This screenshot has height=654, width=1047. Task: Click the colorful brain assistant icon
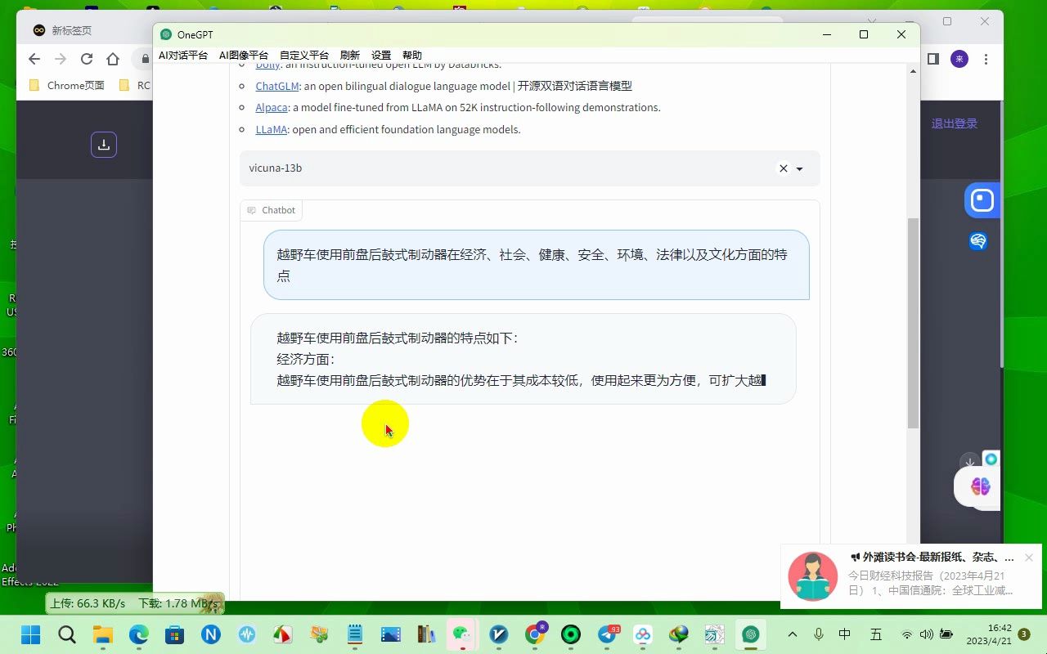pos(980,487)
